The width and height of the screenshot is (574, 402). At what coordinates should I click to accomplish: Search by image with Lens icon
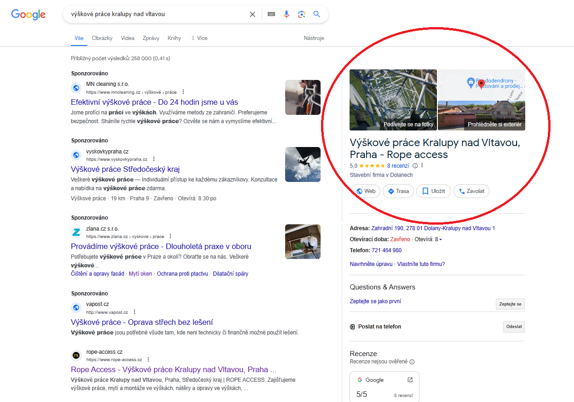tap(302, 14)
